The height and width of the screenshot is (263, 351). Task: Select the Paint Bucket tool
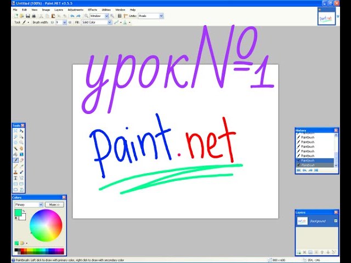tap(15, 155)
